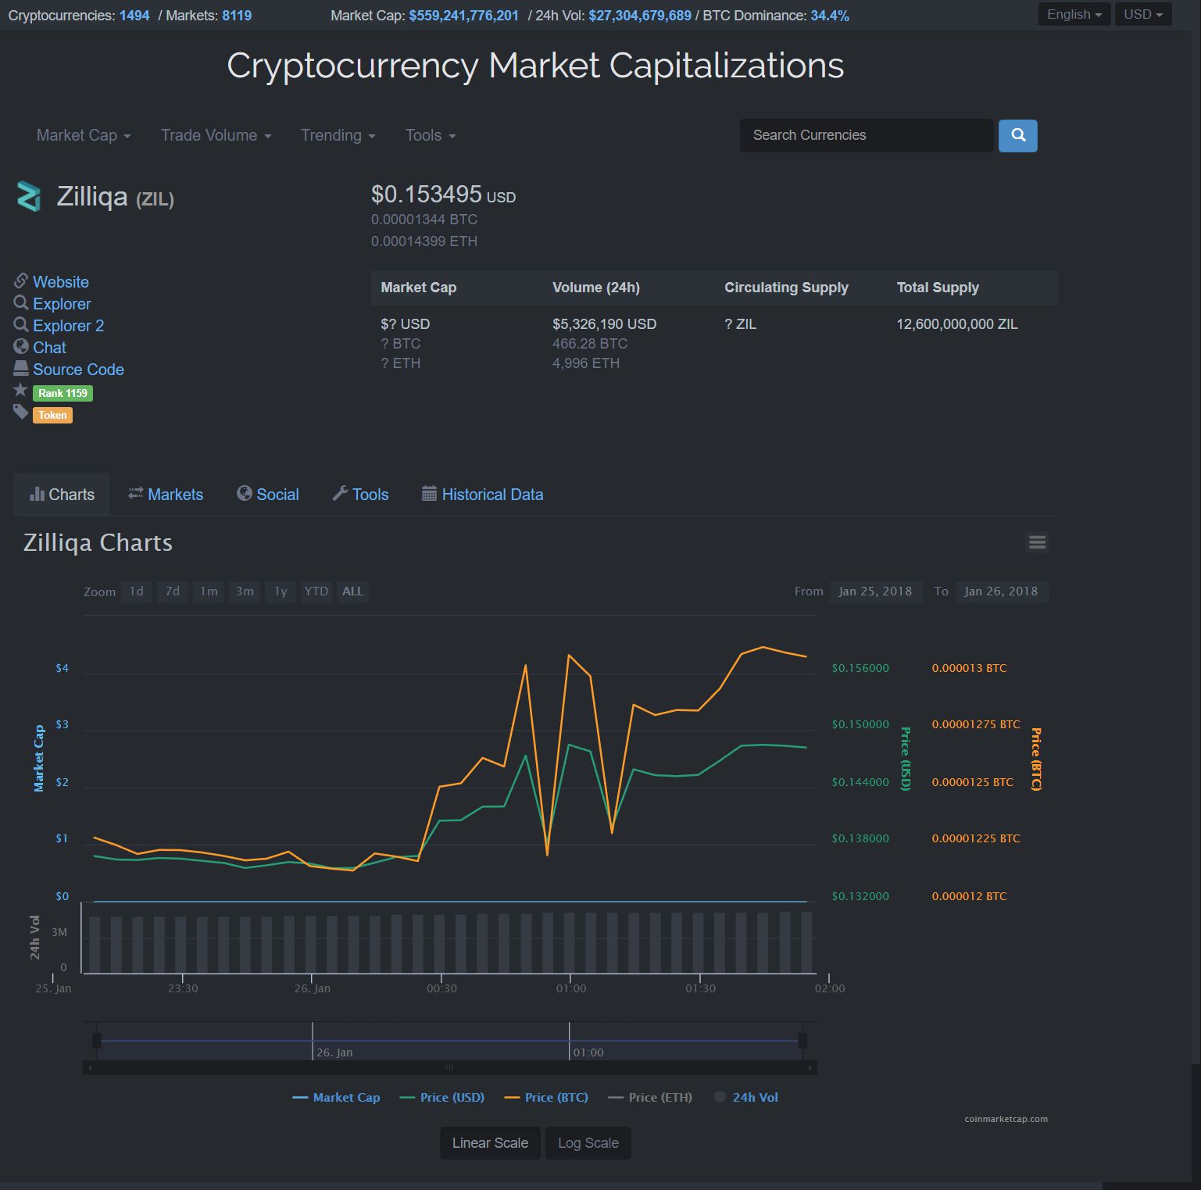Open the Chat link

click(x=49, y=348)
